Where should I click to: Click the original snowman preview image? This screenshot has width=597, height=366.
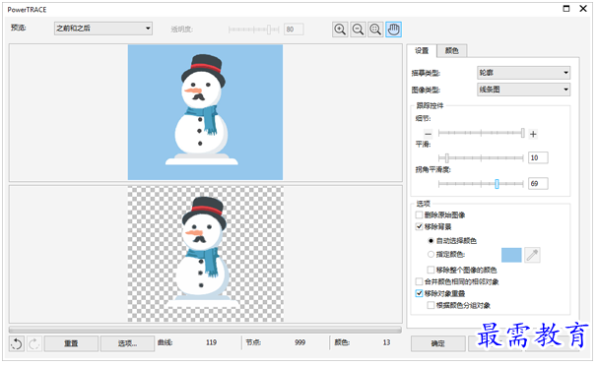205,112
